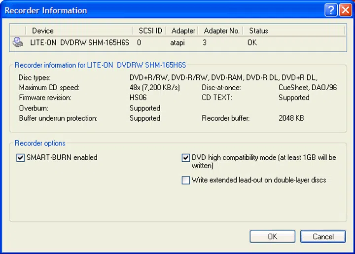This screenshot has width=355, height=254.
Task: Close the Recorder Information dialog with X
Action: tap(345, 10)
